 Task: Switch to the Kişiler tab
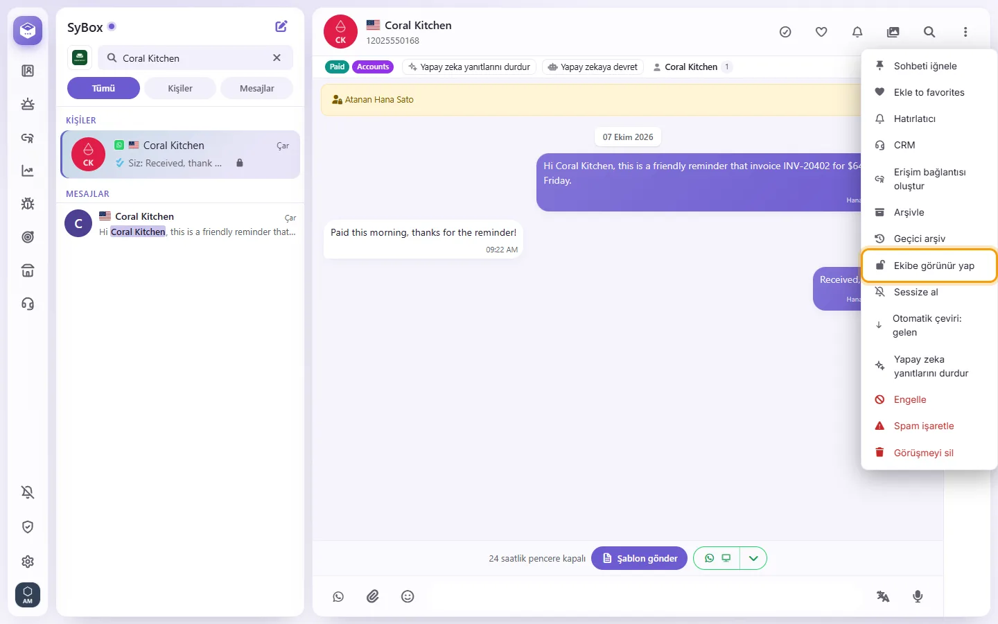click(180, 88)
